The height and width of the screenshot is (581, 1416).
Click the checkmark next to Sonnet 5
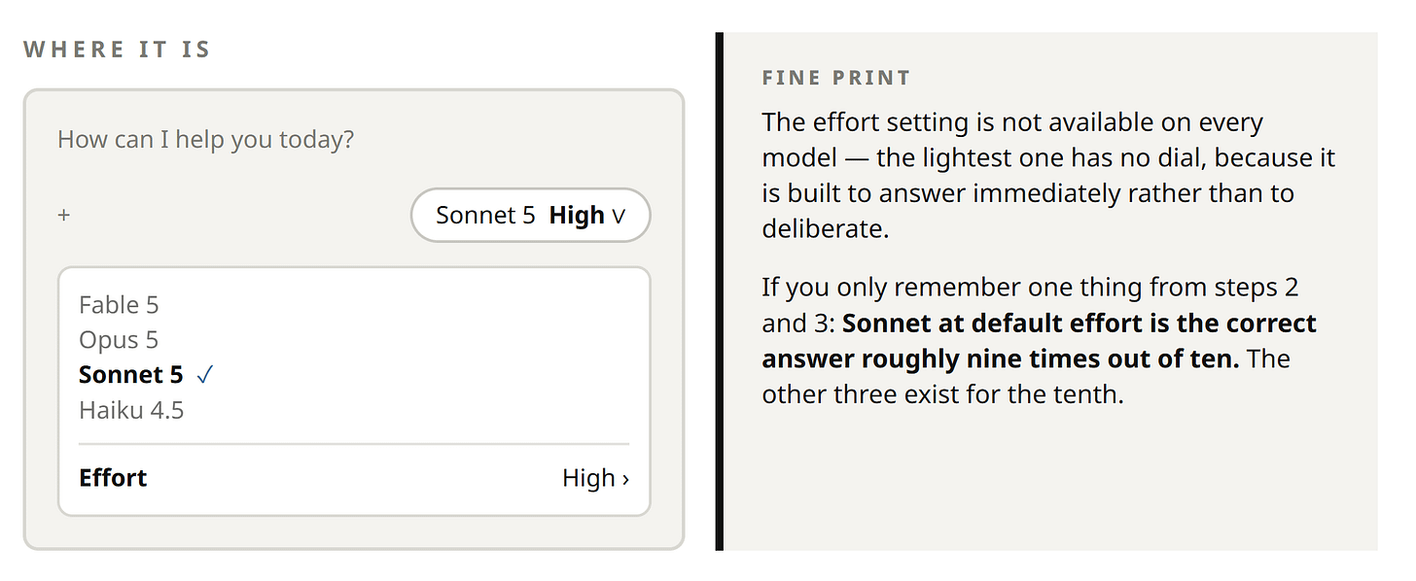point(204,375)
